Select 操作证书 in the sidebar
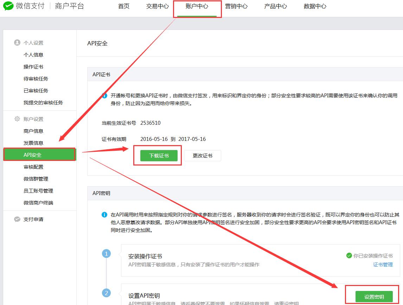Viewport: 403px width, 305px height. pyautogui.click(x=33, y=67)
